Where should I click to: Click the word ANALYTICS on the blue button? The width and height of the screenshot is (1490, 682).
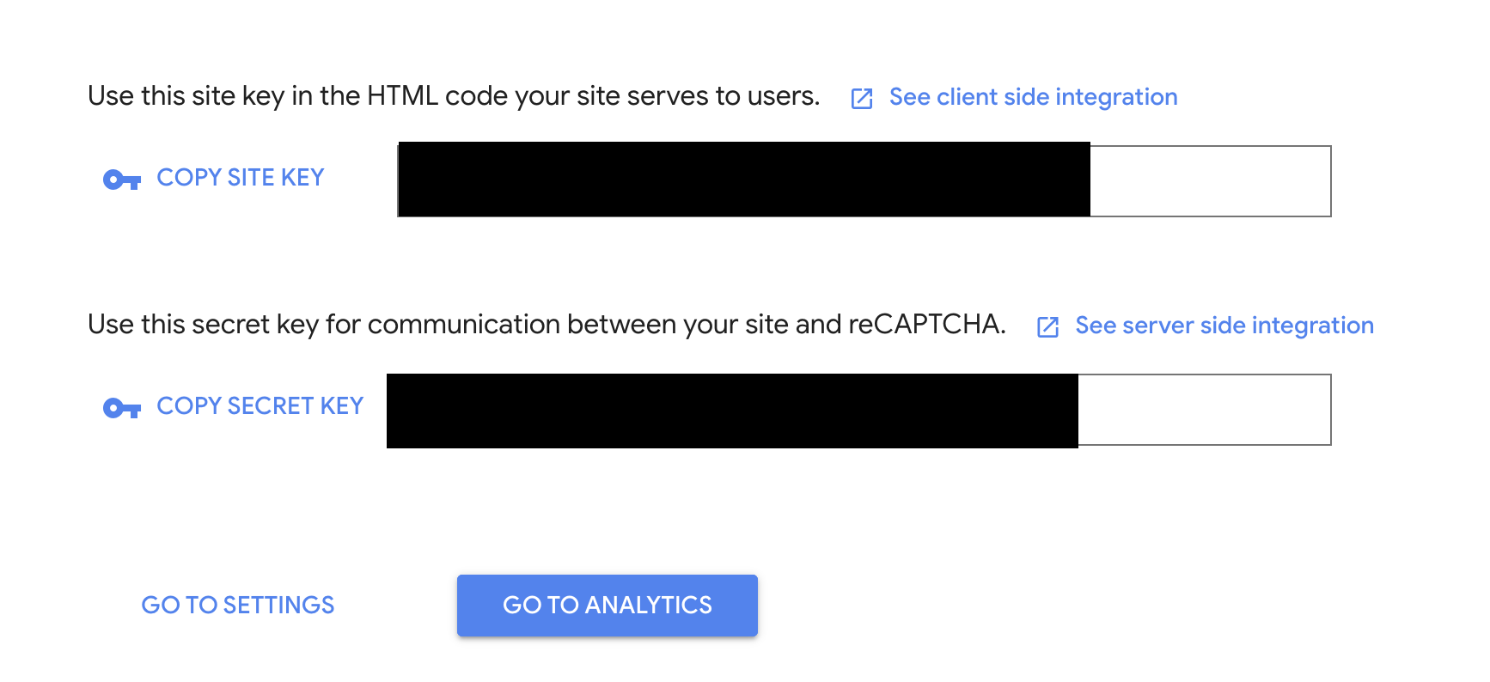point(649,606)
